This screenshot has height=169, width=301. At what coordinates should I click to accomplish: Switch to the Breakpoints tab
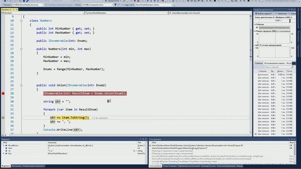(169, 166)
